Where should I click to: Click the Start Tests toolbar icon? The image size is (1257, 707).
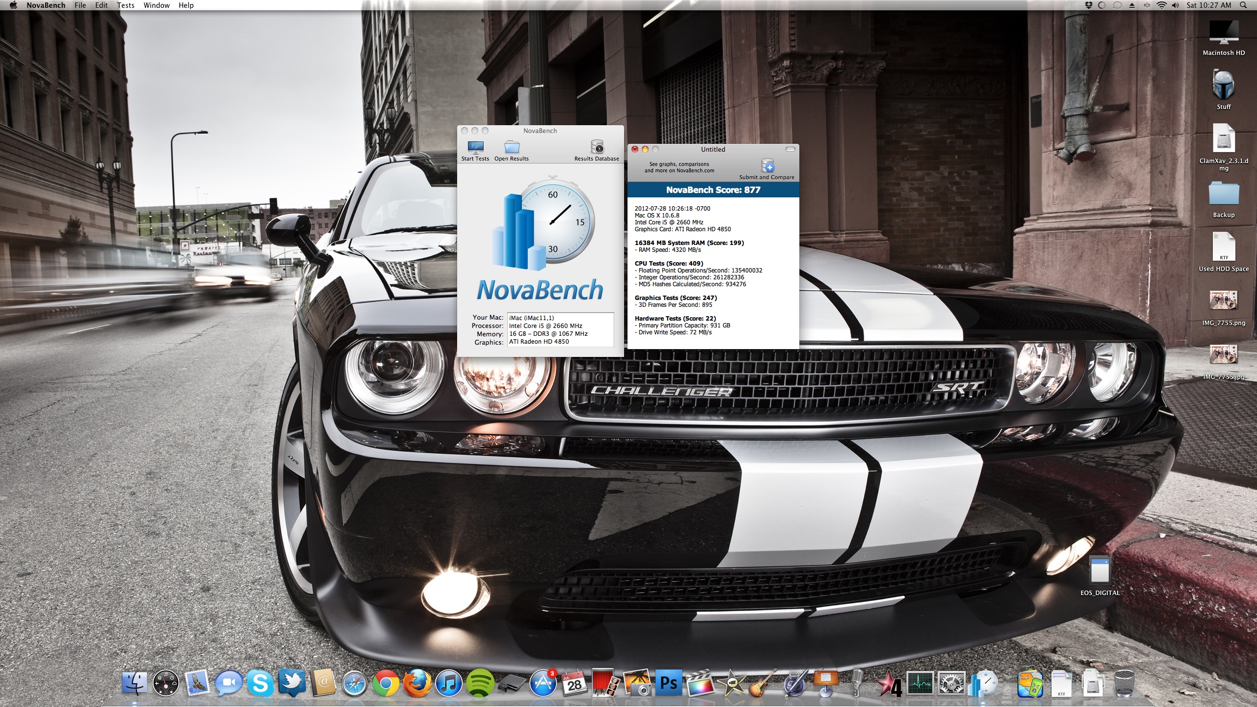tap(475, 147)
